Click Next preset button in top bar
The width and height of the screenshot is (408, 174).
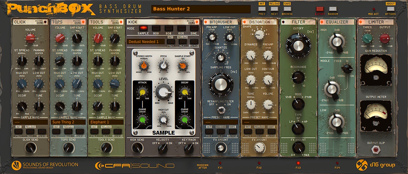pos(275,9)
